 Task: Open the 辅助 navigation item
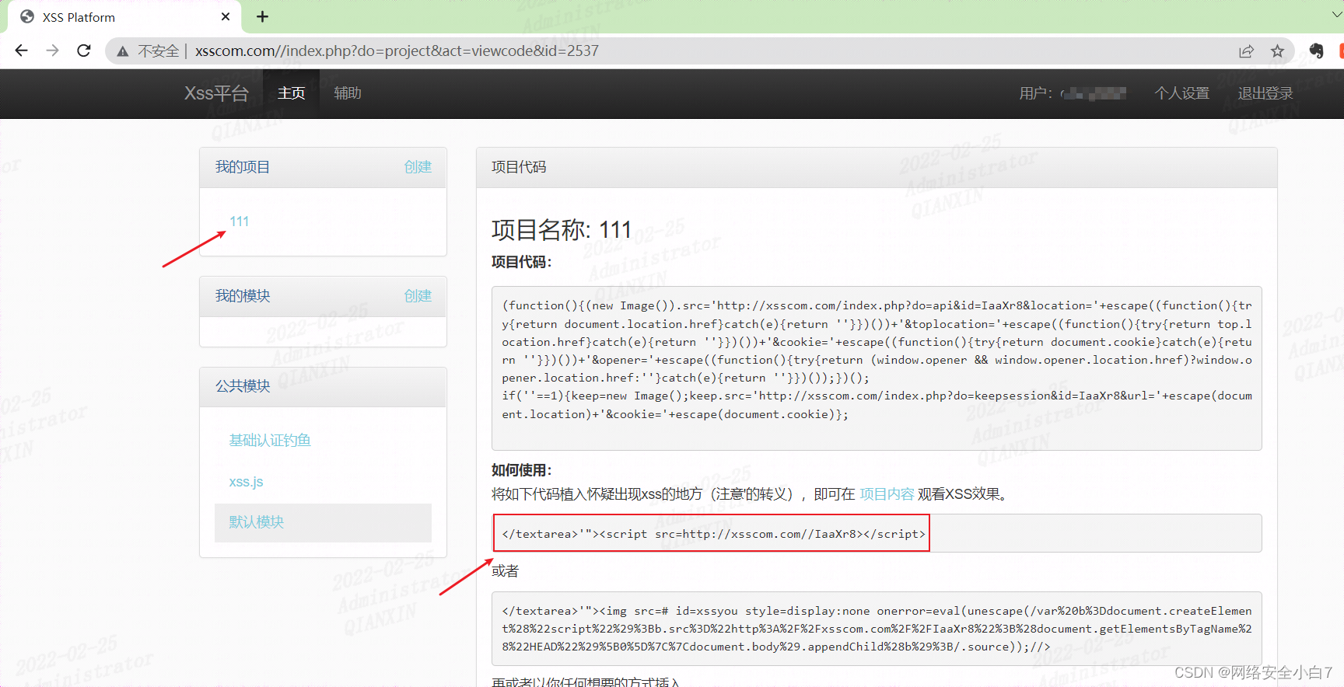pyautogui.click(x=348, y=93)
